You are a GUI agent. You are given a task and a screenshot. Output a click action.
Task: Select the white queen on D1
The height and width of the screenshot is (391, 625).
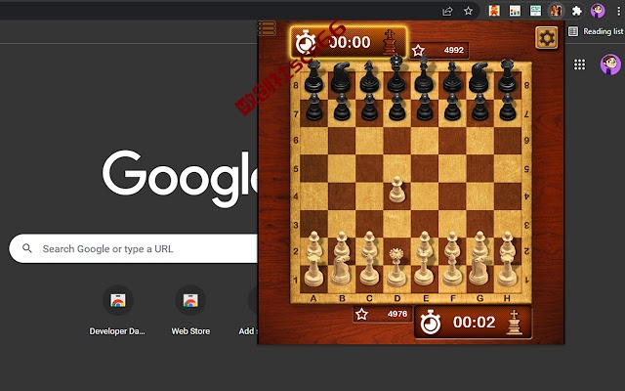click(396, 268)
